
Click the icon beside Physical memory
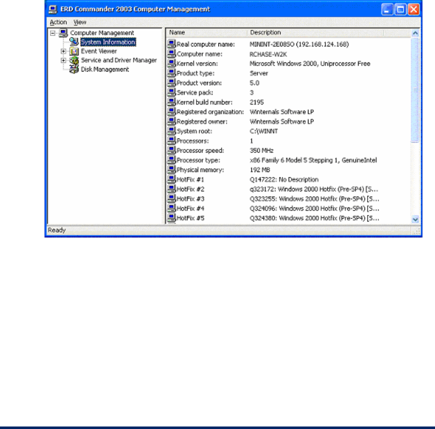[x=171, y=169]
